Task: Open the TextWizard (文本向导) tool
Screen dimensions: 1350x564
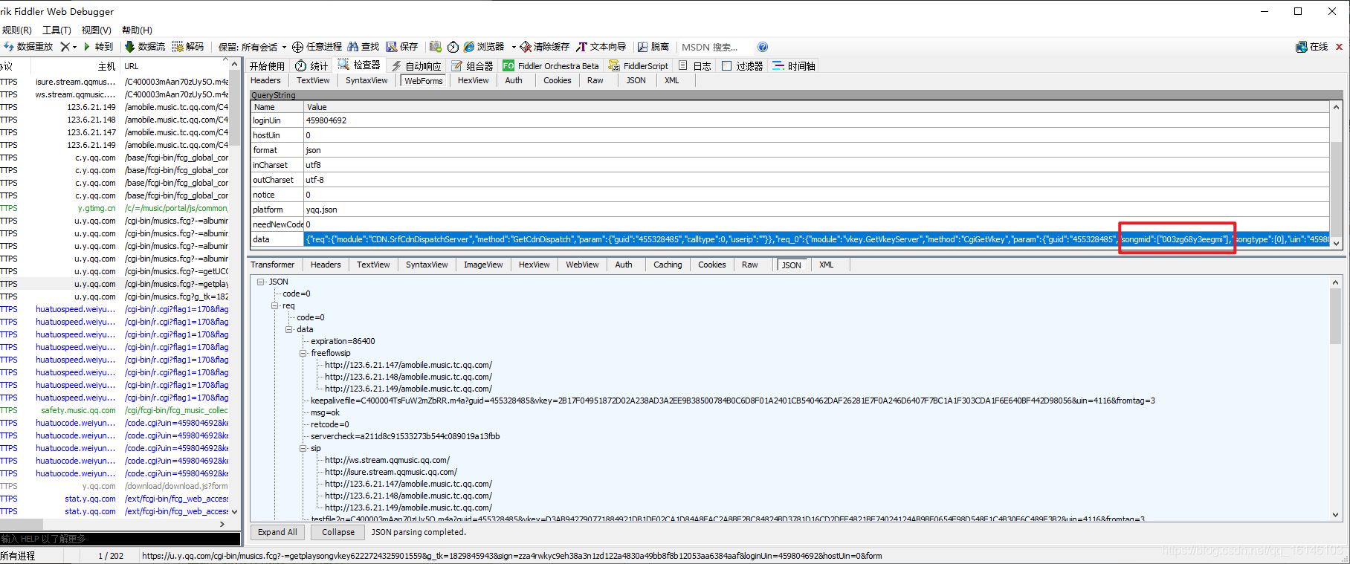Action: point(601,47)
